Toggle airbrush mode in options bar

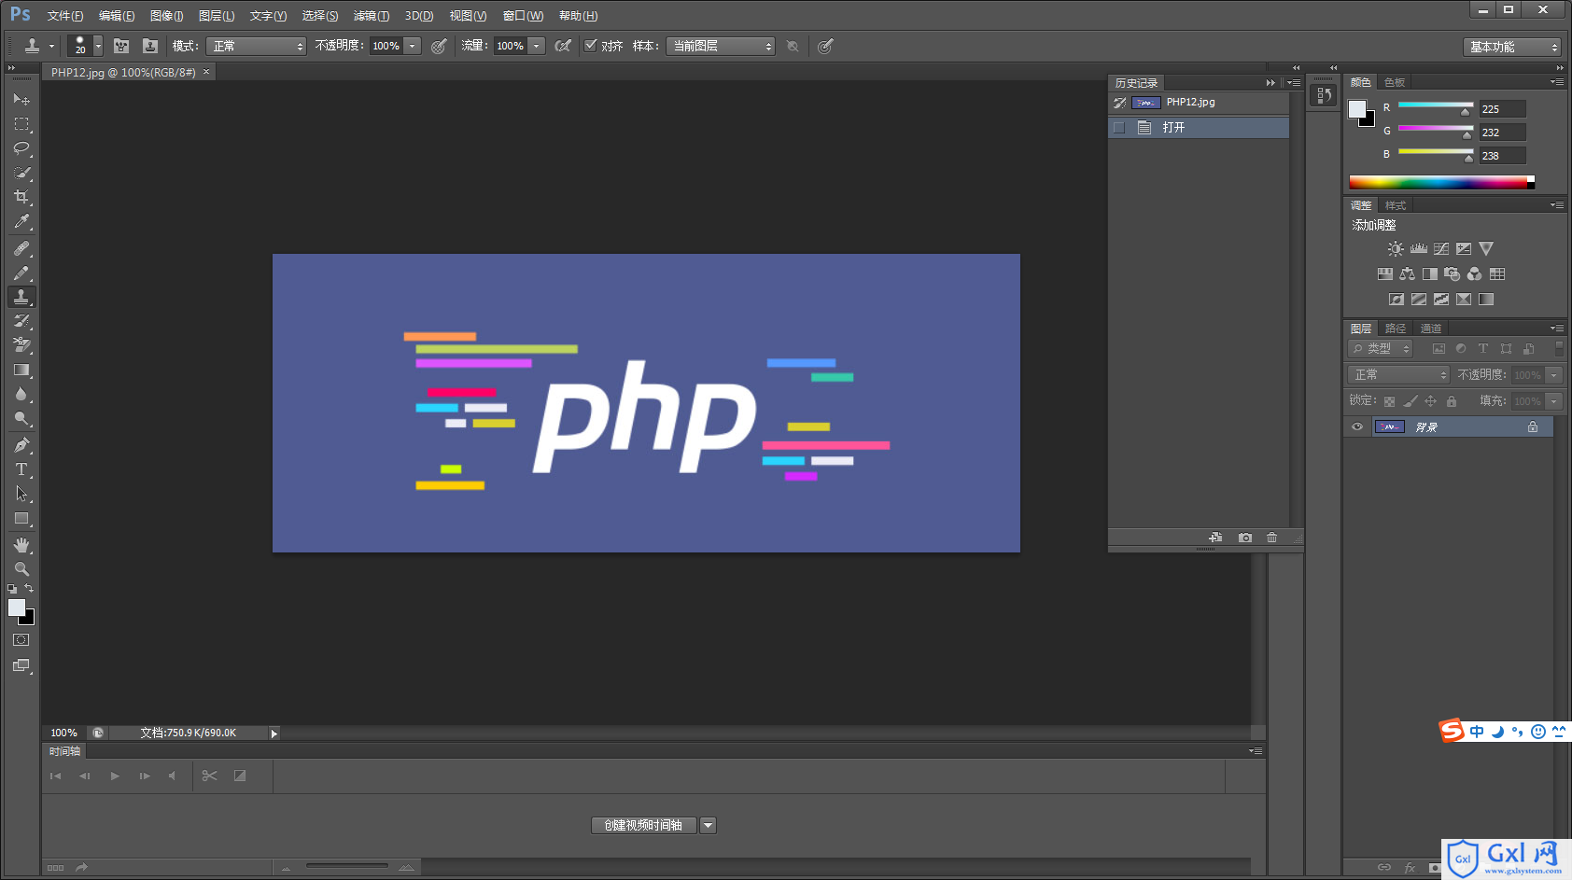[563, 46]
